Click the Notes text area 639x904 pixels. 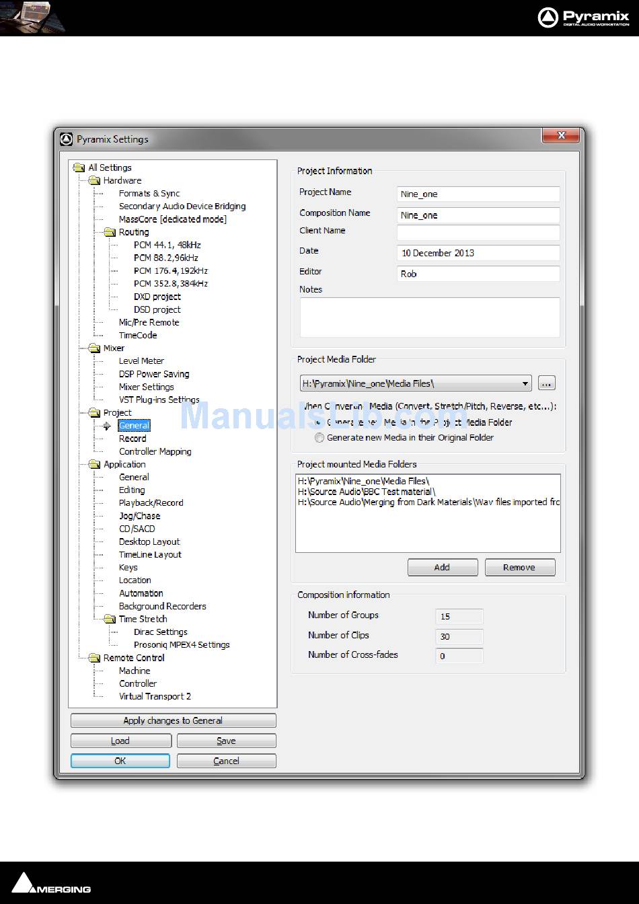click(430, 317)
